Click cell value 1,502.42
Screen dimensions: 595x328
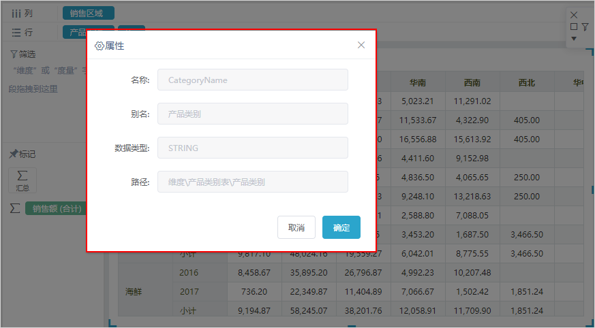pos(472,292)
